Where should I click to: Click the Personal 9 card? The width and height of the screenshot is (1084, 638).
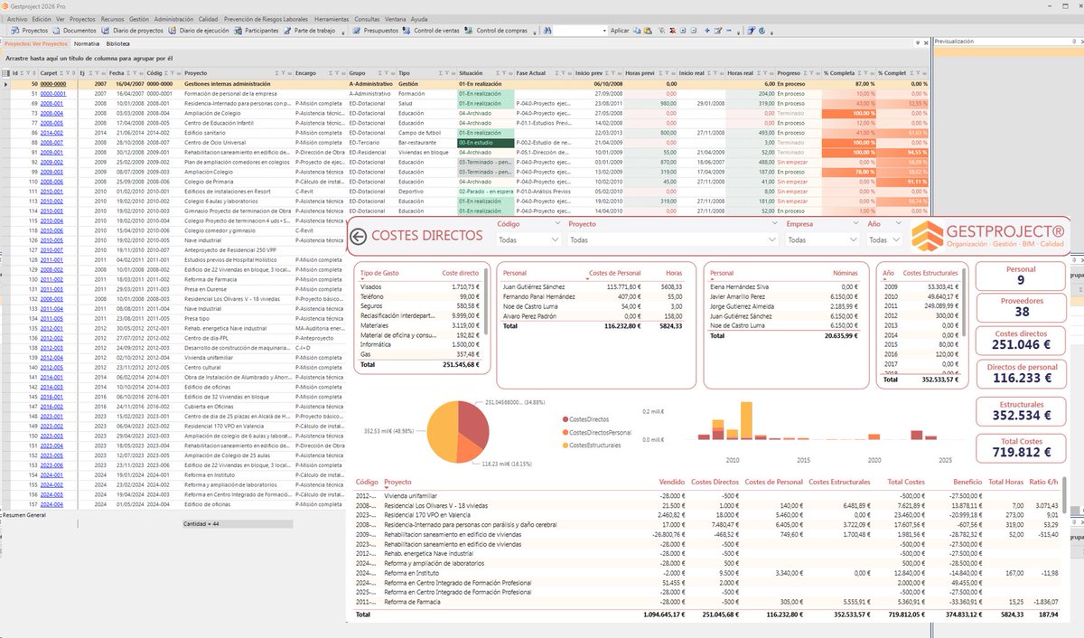1021,276
